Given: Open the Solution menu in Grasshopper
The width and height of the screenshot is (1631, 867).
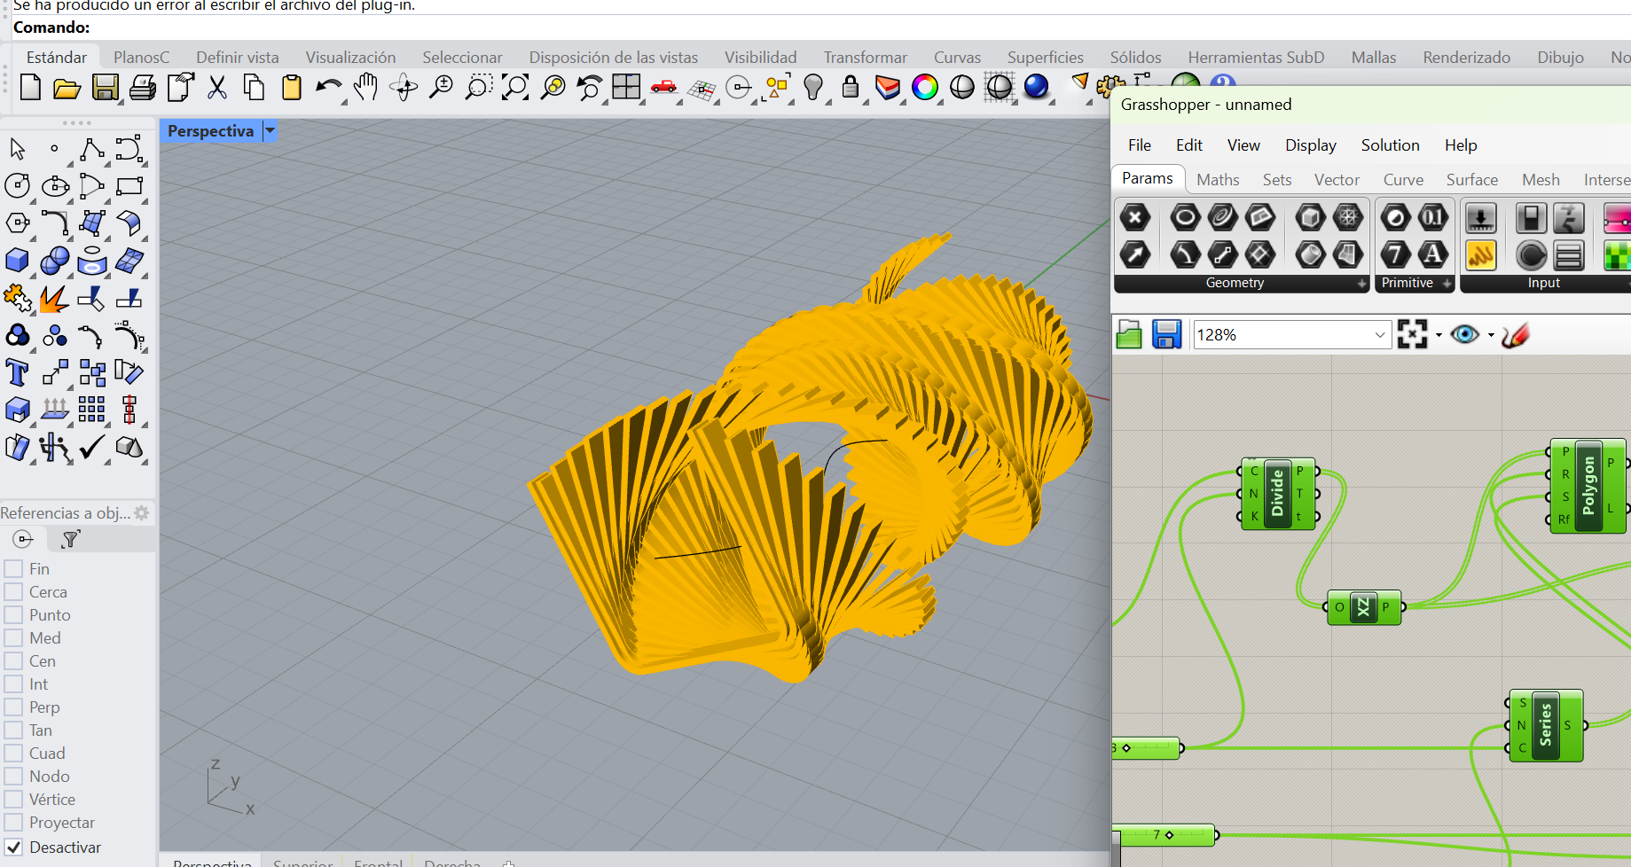Looking at the screenshot, I should (x=1390, y=145).
